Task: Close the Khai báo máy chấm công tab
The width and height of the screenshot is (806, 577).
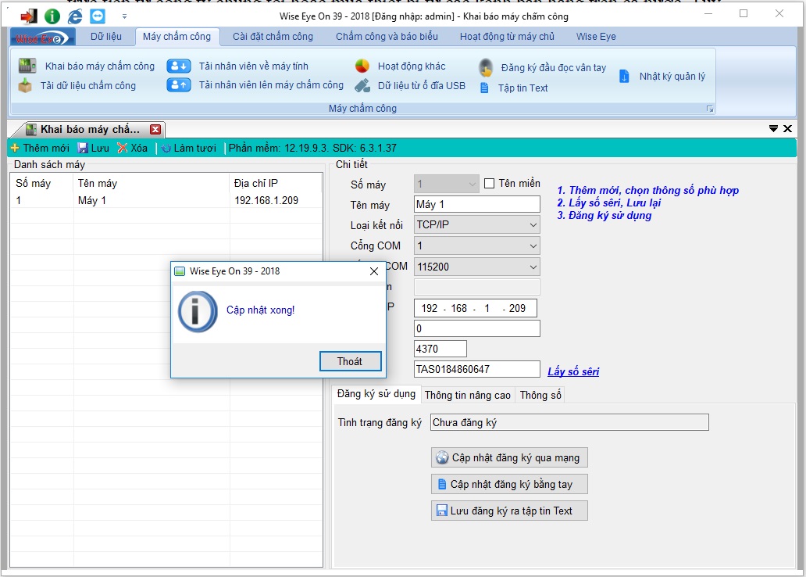Action: pos(155,130)
